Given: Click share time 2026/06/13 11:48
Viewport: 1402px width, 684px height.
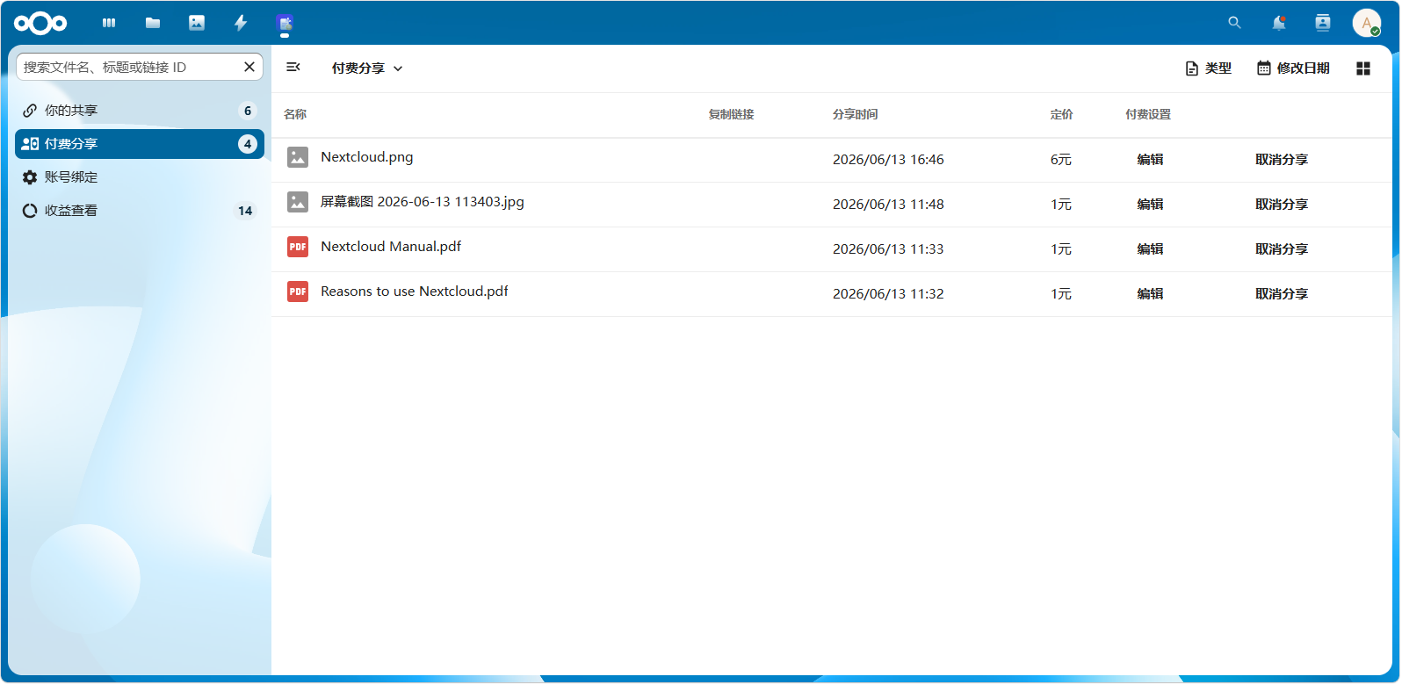Looking at the screenshot, I should click(888, 205).
